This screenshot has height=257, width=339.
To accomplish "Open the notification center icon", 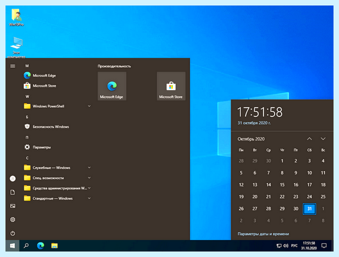I will tap(324, 246).
